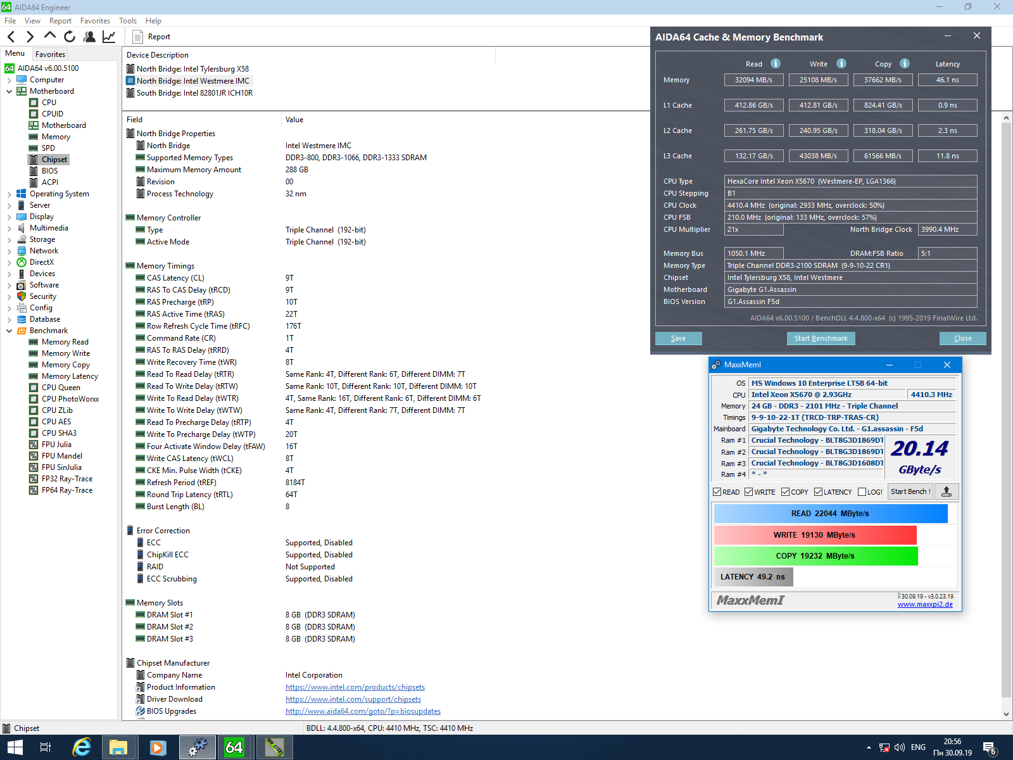Image resolution: width=1013 pixels, height=760 pixels.
Task: Click the Write info icon in benchmark
Action: (x=841, y=63)
